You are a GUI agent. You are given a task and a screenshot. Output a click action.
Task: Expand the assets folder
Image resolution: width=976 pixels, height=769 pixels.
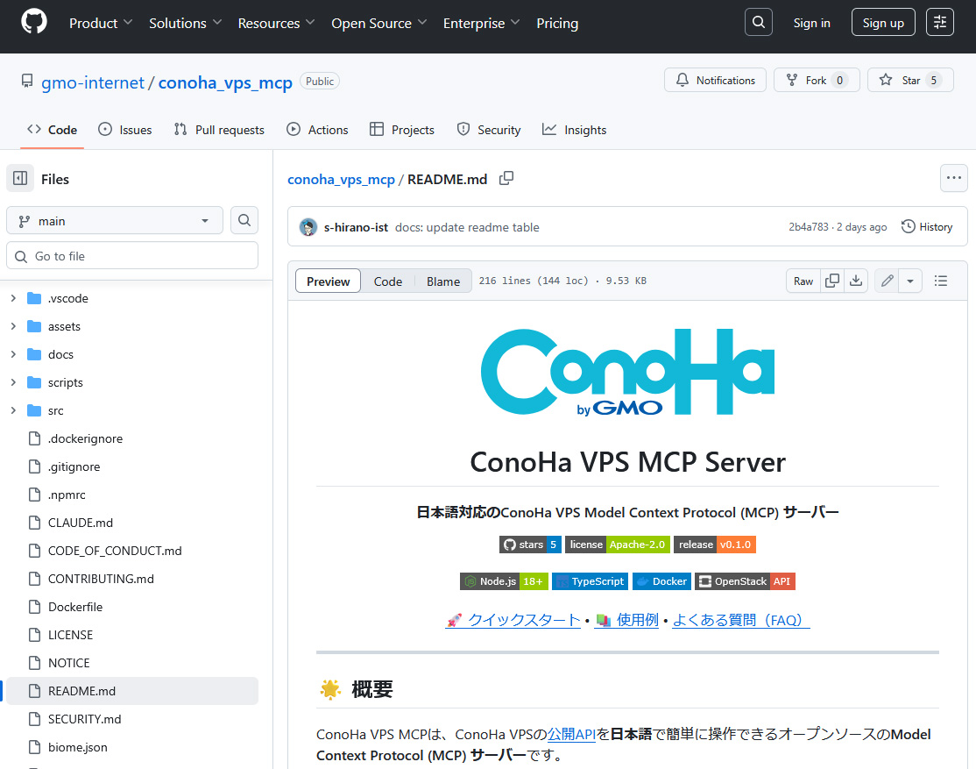point(13,326)
